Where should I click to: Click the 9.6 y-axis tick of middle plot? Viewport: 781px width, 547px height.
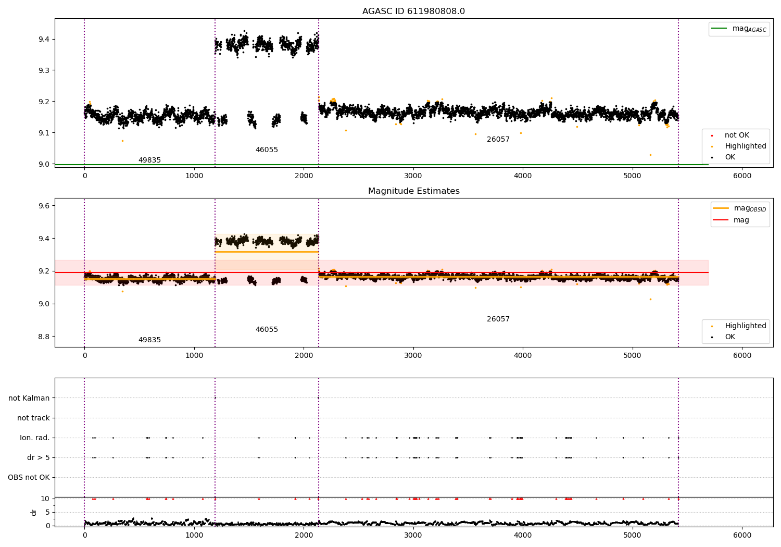point(44,206)
